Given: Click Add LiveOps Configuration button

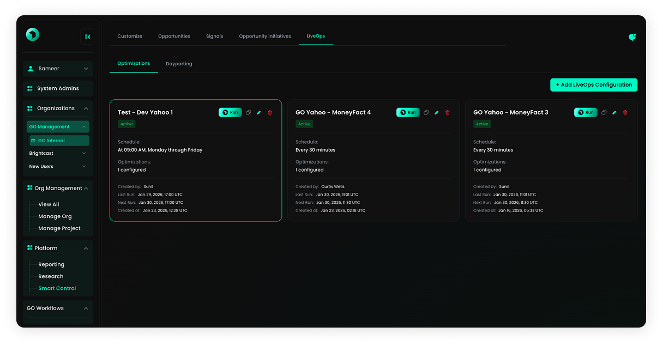Looking at the screenshot, I should (593, 84).
